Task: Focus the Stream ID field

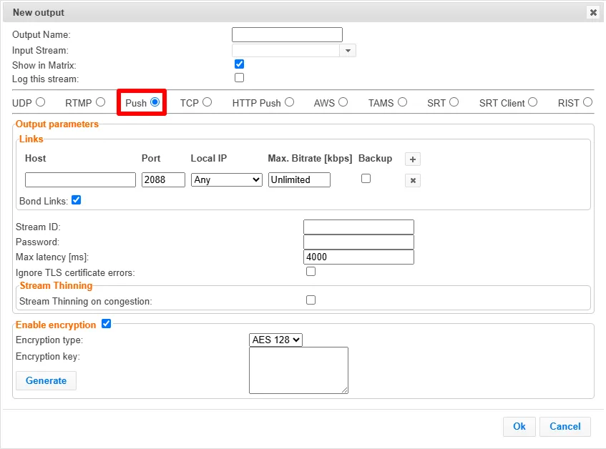Action: pos(358,227)
